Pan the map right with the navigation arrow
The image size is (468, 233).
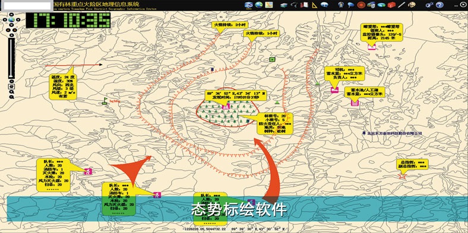point(18,20)
